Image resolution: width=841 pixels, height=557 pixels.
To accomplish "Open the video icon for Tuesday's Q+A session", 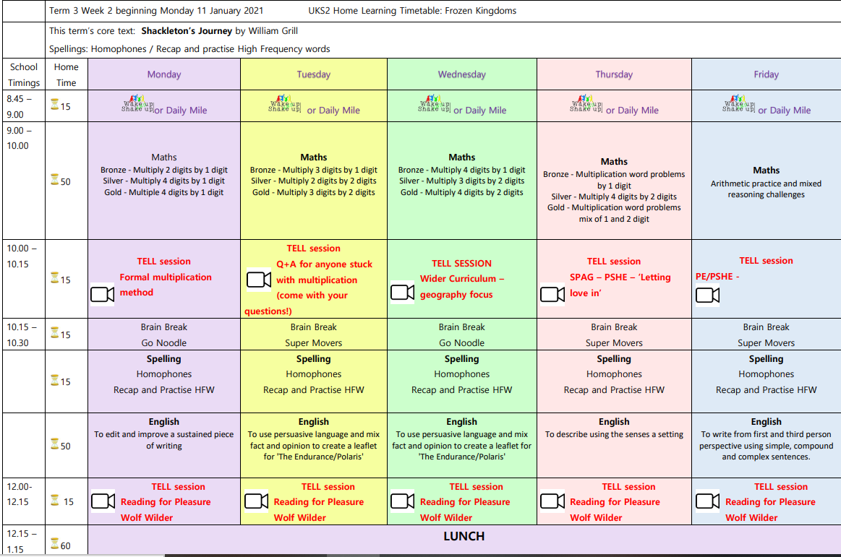I will click(258, 280).
